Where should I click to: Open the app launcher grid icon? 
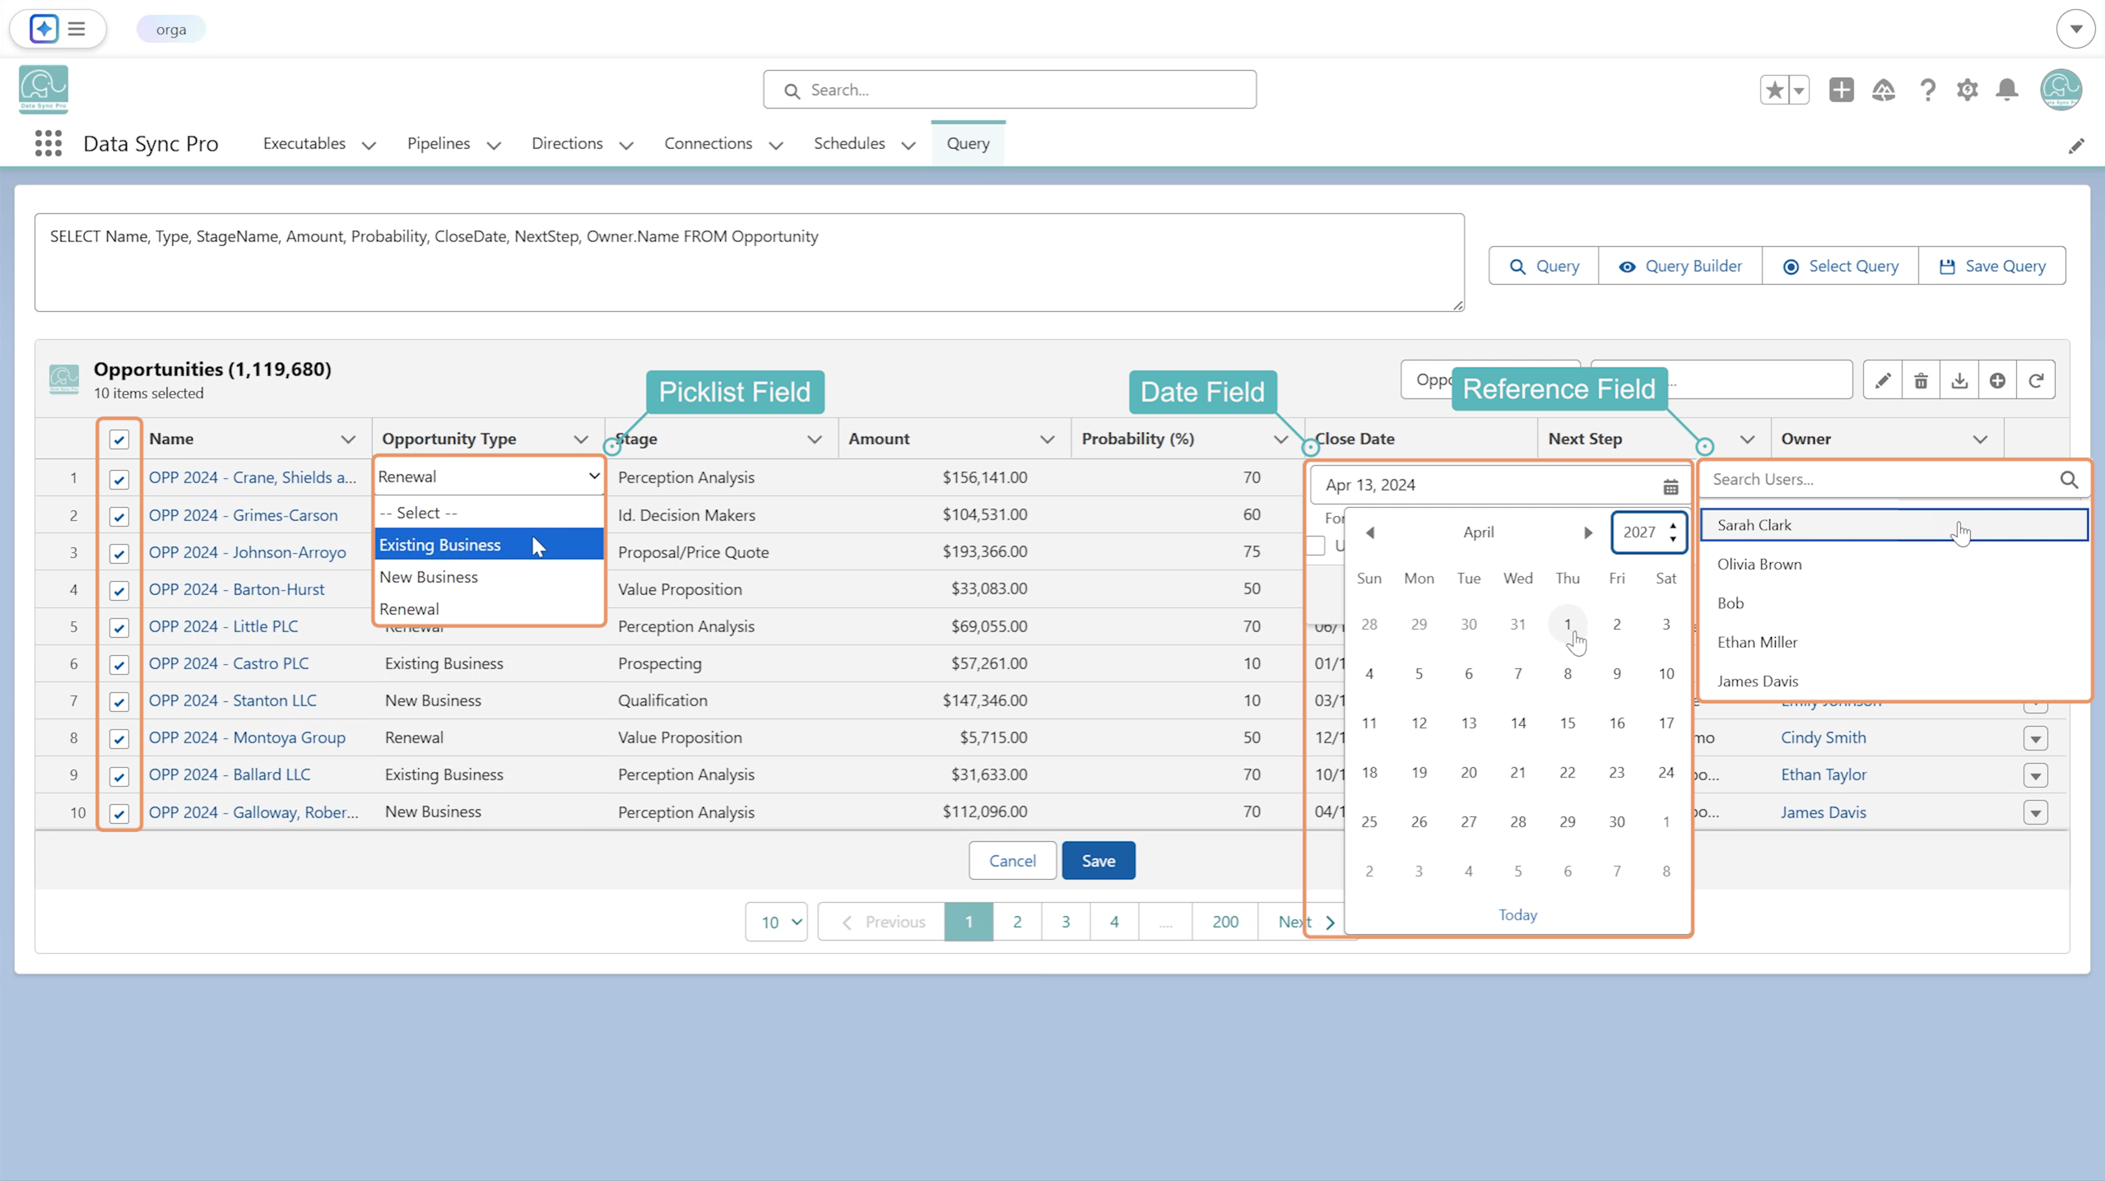(49, 143)
